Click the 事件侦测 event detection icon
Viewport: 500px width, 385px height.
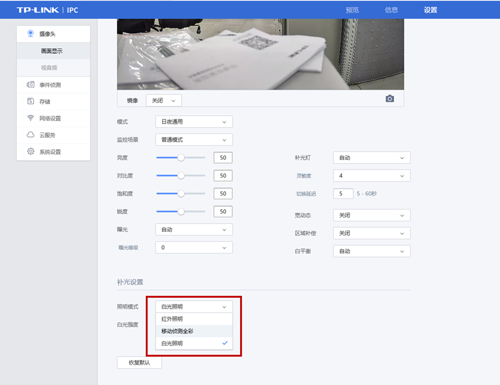pos(30,85)
